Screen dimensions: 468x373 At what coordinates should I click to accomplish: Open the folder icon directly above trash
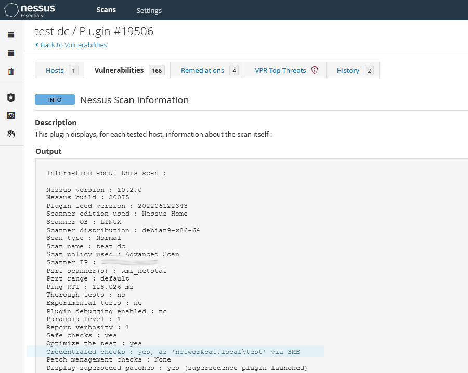[x=11, y=53]
